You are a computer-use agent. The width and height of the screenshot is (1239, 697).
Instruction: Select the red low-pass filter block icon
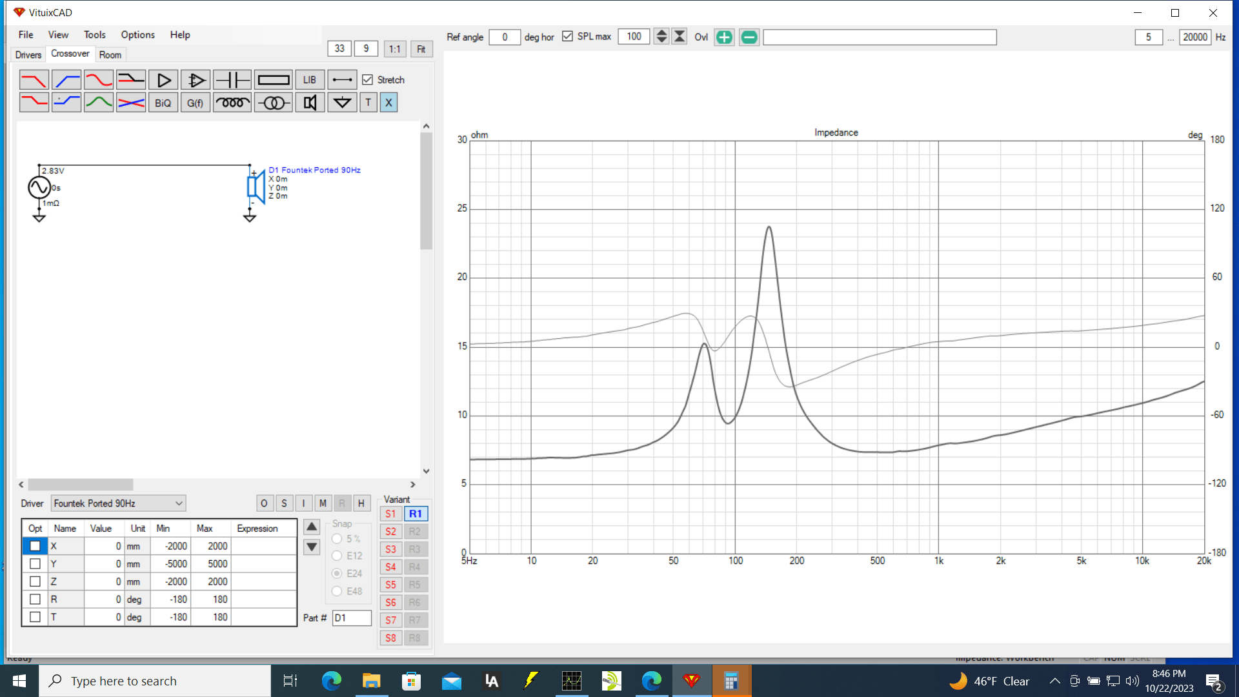point(34,80)
